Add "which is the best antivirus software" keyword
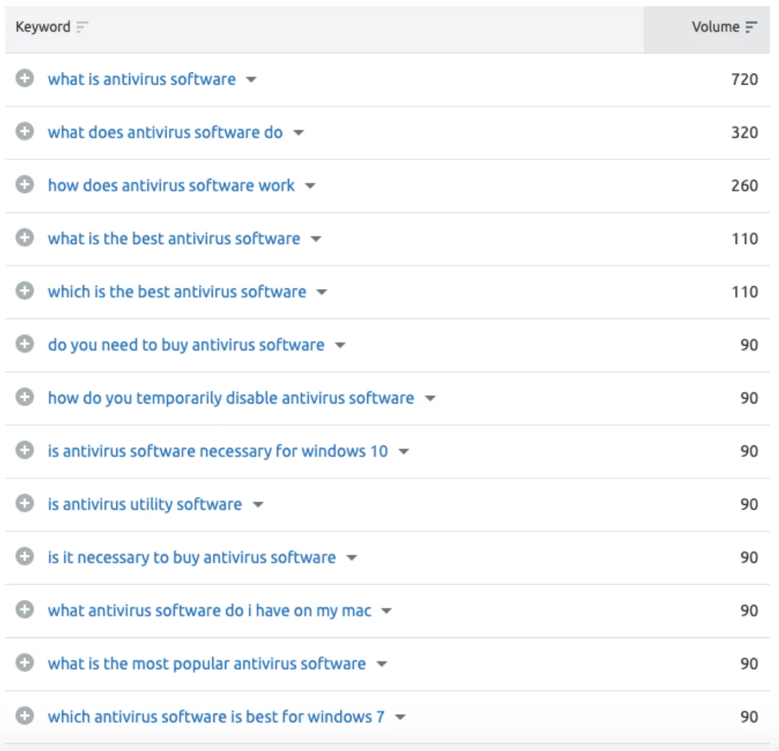Viewport: 779px width, 751px height. (25, 291)
